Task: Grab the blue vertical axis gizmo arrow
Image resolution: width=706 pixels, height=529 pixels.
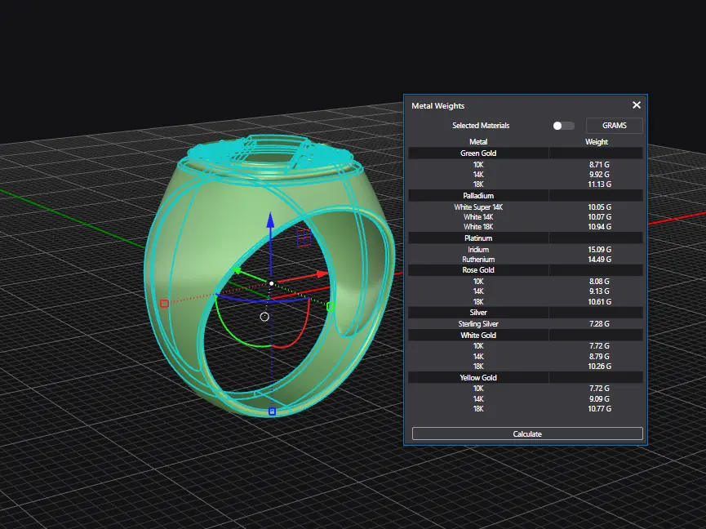Action: 271,224
